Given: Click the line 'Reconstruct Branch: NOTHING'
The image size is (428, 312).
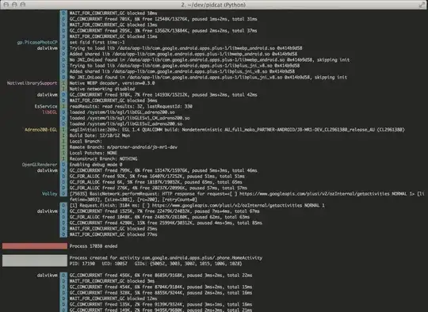Looking at the screenshot, I should coord(104,158).
